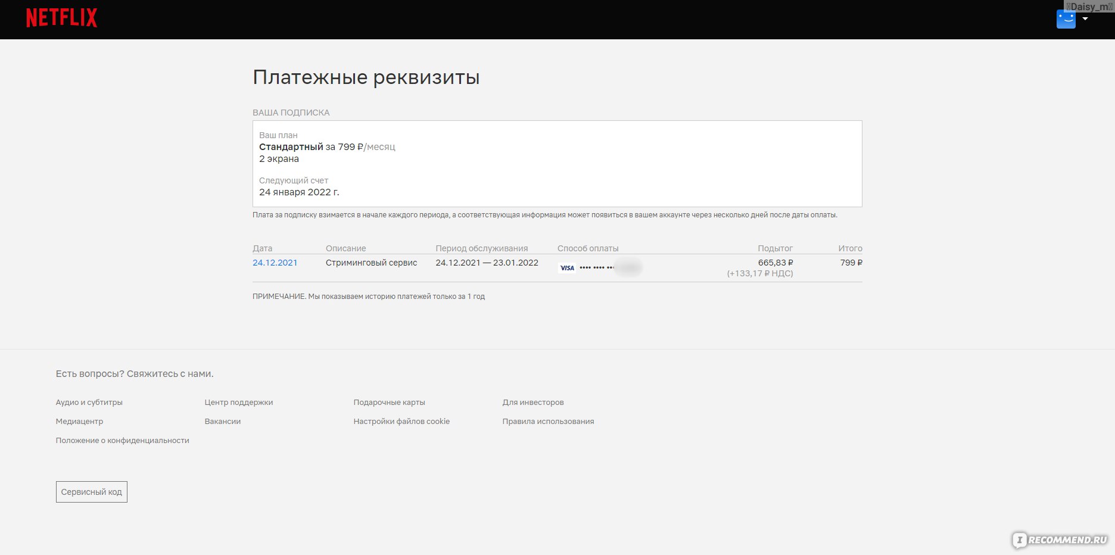Open Положение о конфиденциальности link
Screen dimensions: 1115x555
(123, 441)
